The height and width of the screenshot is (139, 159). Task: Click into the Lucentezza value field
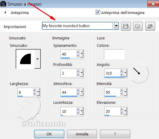coord(69,112)
